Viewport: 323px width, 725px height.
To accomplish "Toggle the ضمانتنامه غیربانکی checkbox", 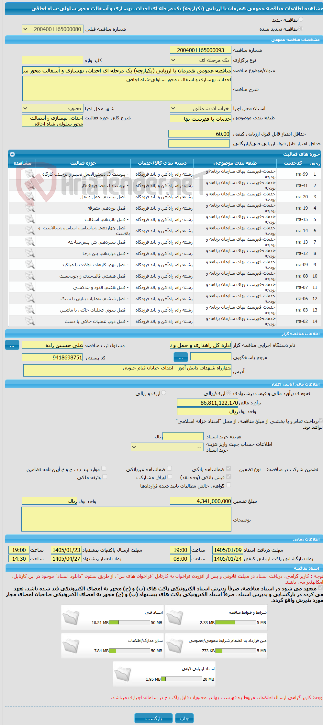I will tap(169, 468).
